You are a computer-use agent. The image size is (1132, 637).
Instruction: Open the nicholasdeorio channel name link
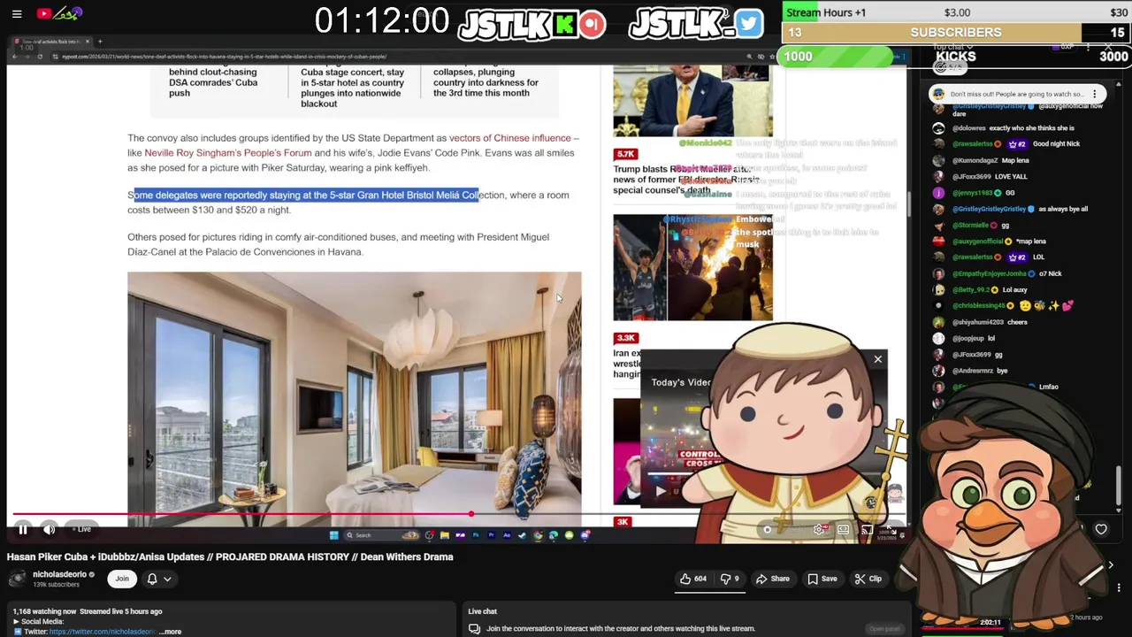click(59, 574)
